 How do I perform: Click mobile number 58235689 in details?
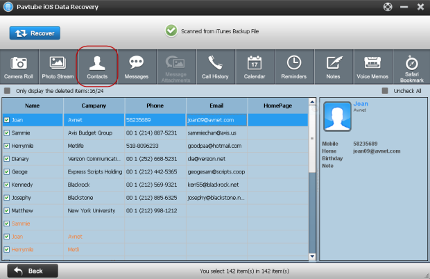point(365,144)
